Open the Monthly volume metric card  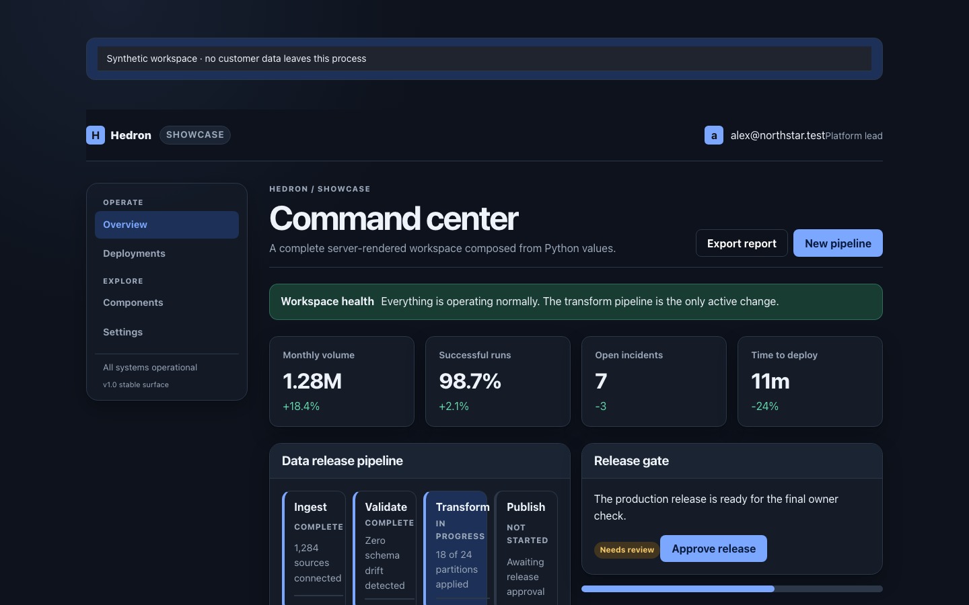tap(342, 381)
